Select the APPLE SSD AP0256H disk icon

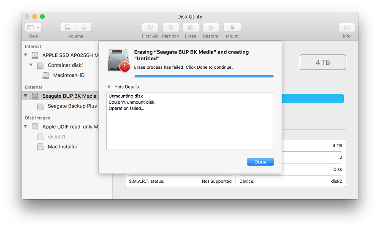click(35, 55)
